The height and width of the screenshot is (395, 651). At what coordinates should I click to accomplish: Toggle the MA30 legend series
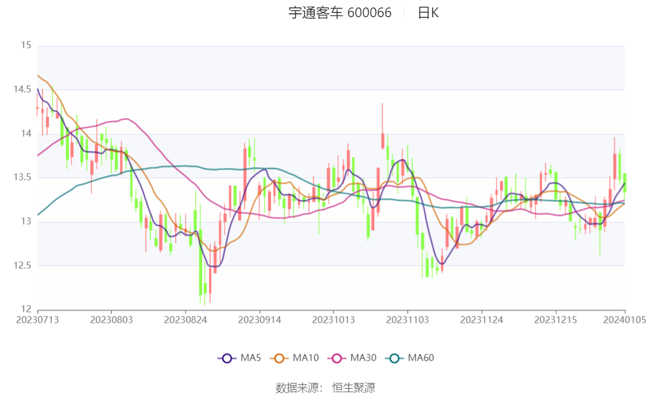click(x=352, y=358)
